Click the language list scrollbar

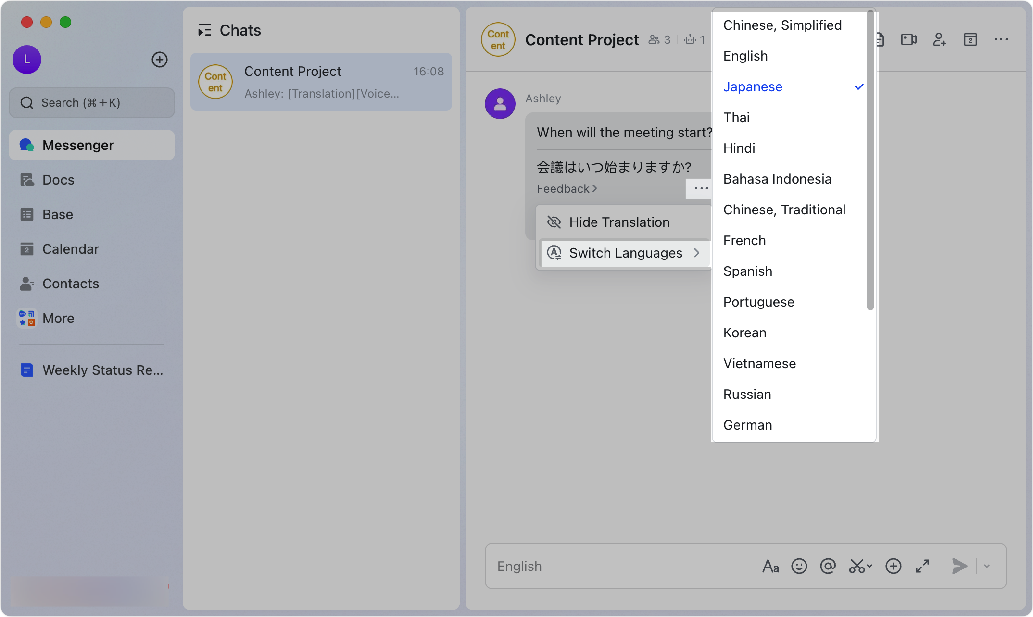click(870, 160)
